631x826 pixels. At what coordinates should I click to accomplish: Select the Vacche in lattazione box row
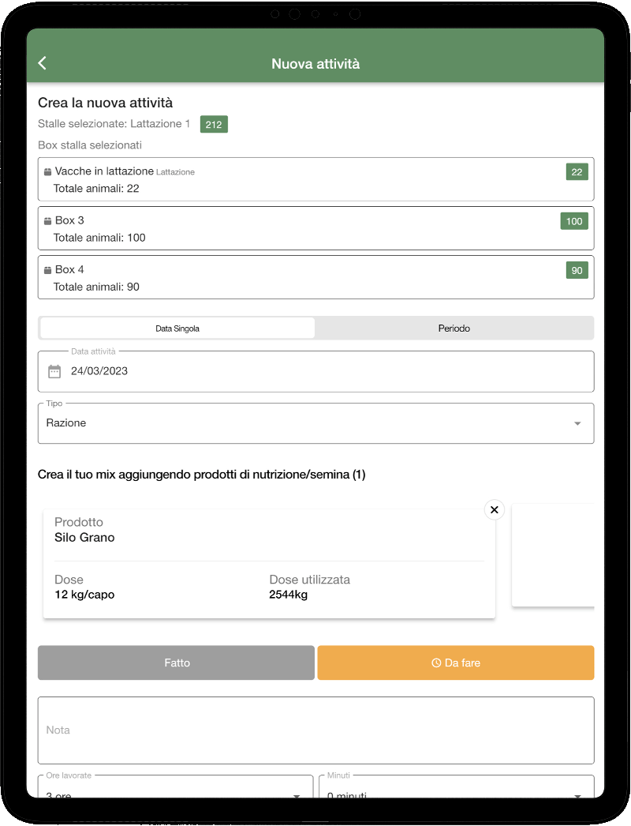315,180
